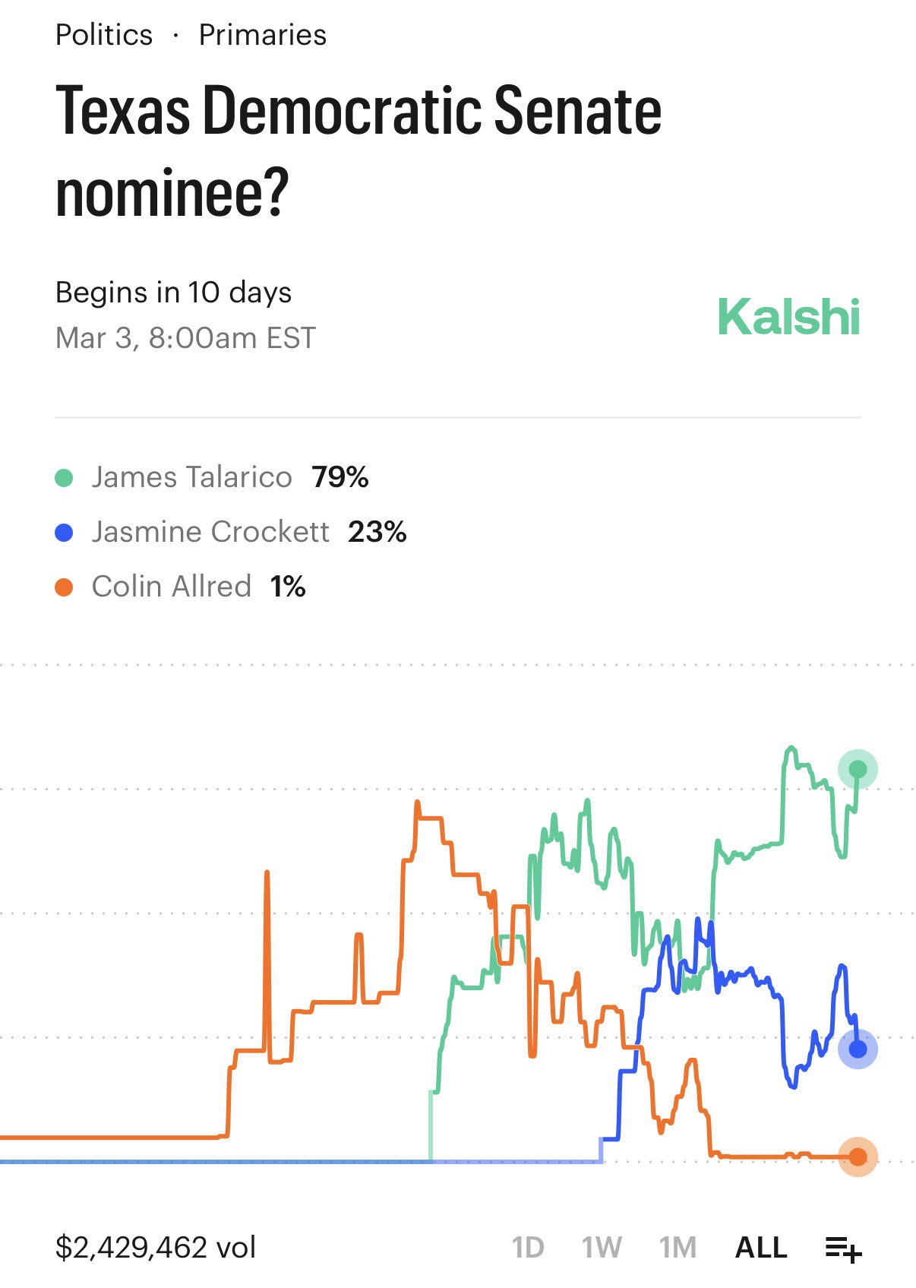916x1288 pixels.
Task: Click orange Allred endpoint marker on chart
Action: [858, 1157]
